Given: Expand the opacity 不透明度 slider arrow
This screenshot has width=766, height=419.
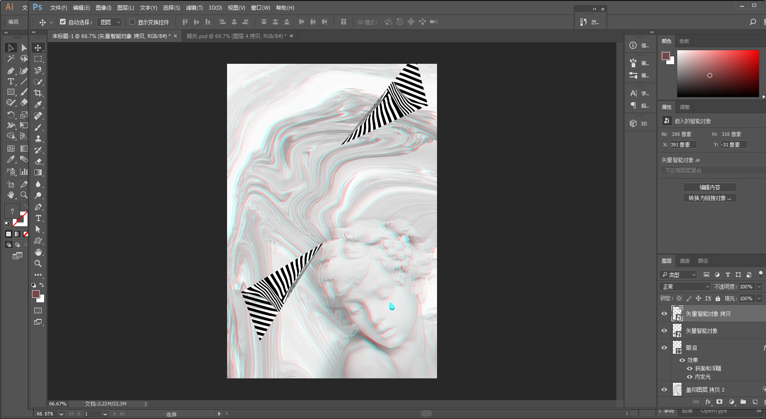Looking at the screenshot, I should [x=759, y=287].
